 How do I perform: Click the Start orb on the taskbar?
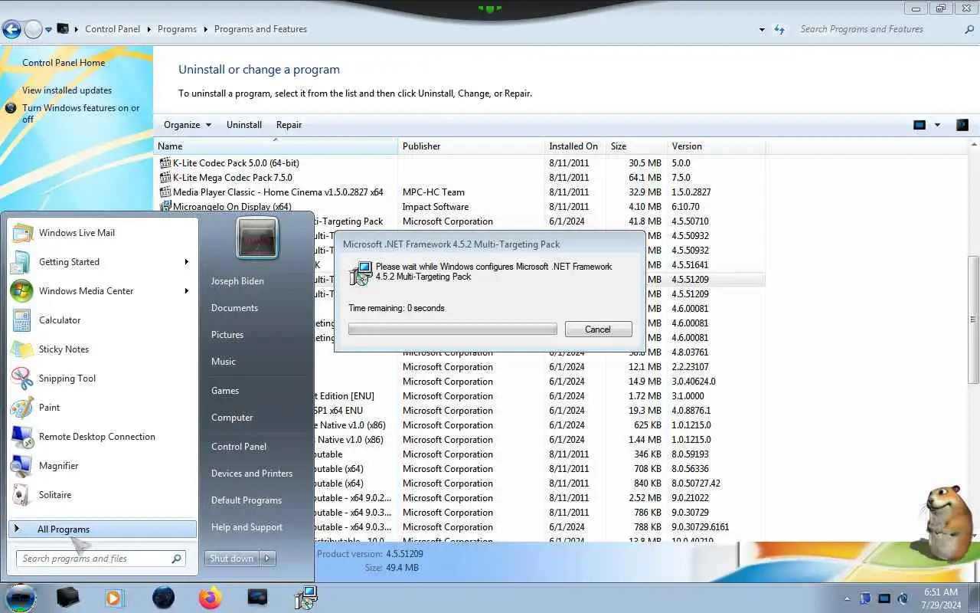pos(21,598)
